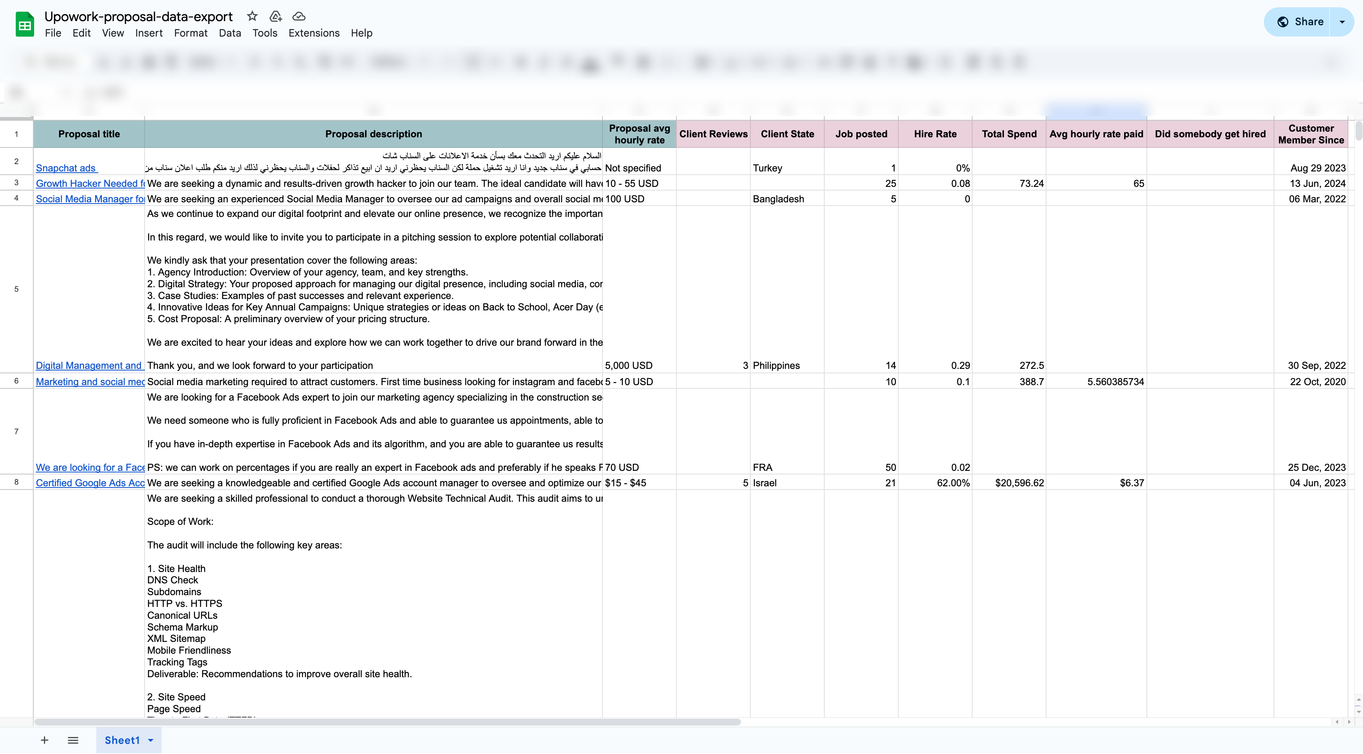
Task: Select row 5 header
Action: (x=16, y=289)
